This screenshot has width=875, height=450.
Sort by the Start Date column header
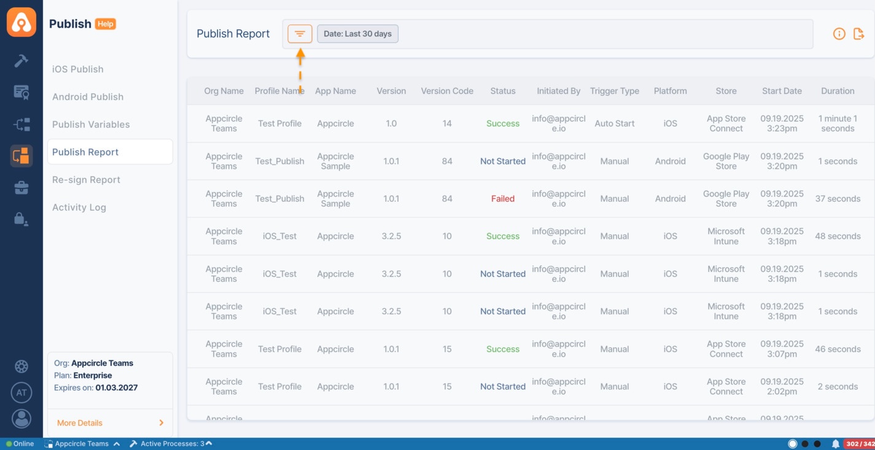click(x=782, y=91)
